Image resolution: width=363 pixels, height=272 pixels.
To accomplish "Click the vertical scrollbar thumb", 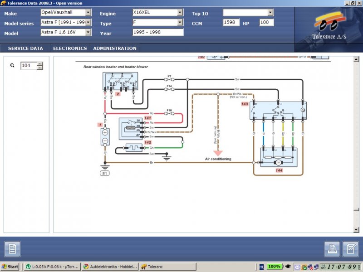I will [x=356, y=209].
